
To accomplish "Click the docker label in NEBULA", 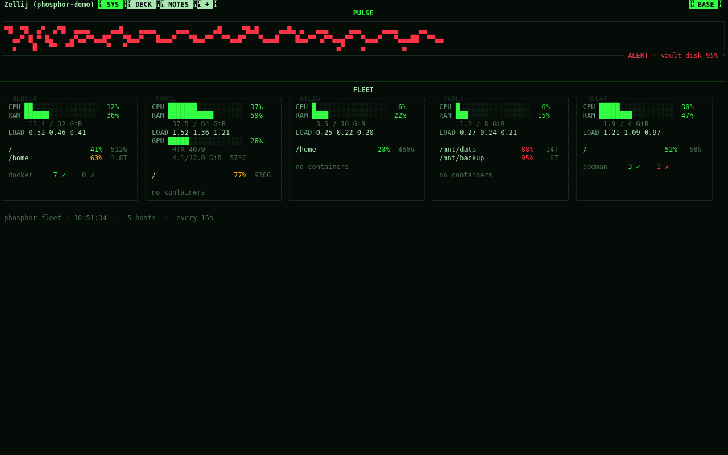I will click(20, 175).
